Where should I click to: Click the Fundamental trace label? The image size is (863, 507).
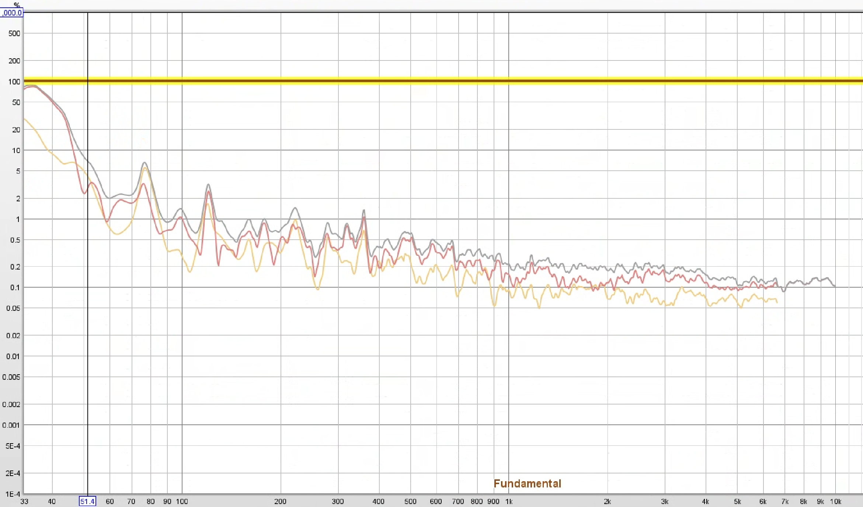pyautogui.click(x=527, y=483)
